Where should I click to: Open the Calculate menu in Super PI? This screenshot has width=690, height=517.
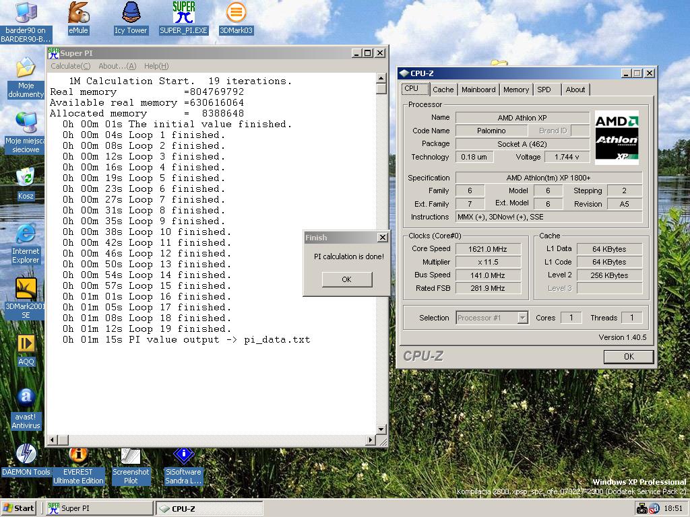point(70,66)
